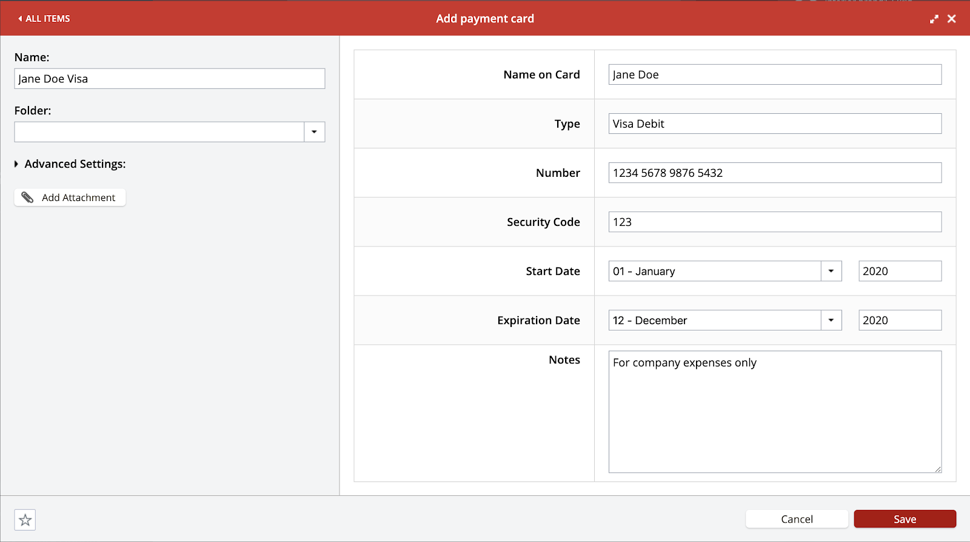Expand the dialog to full screen
Viewport: 970px width, 542px height.
coord(934,19)
